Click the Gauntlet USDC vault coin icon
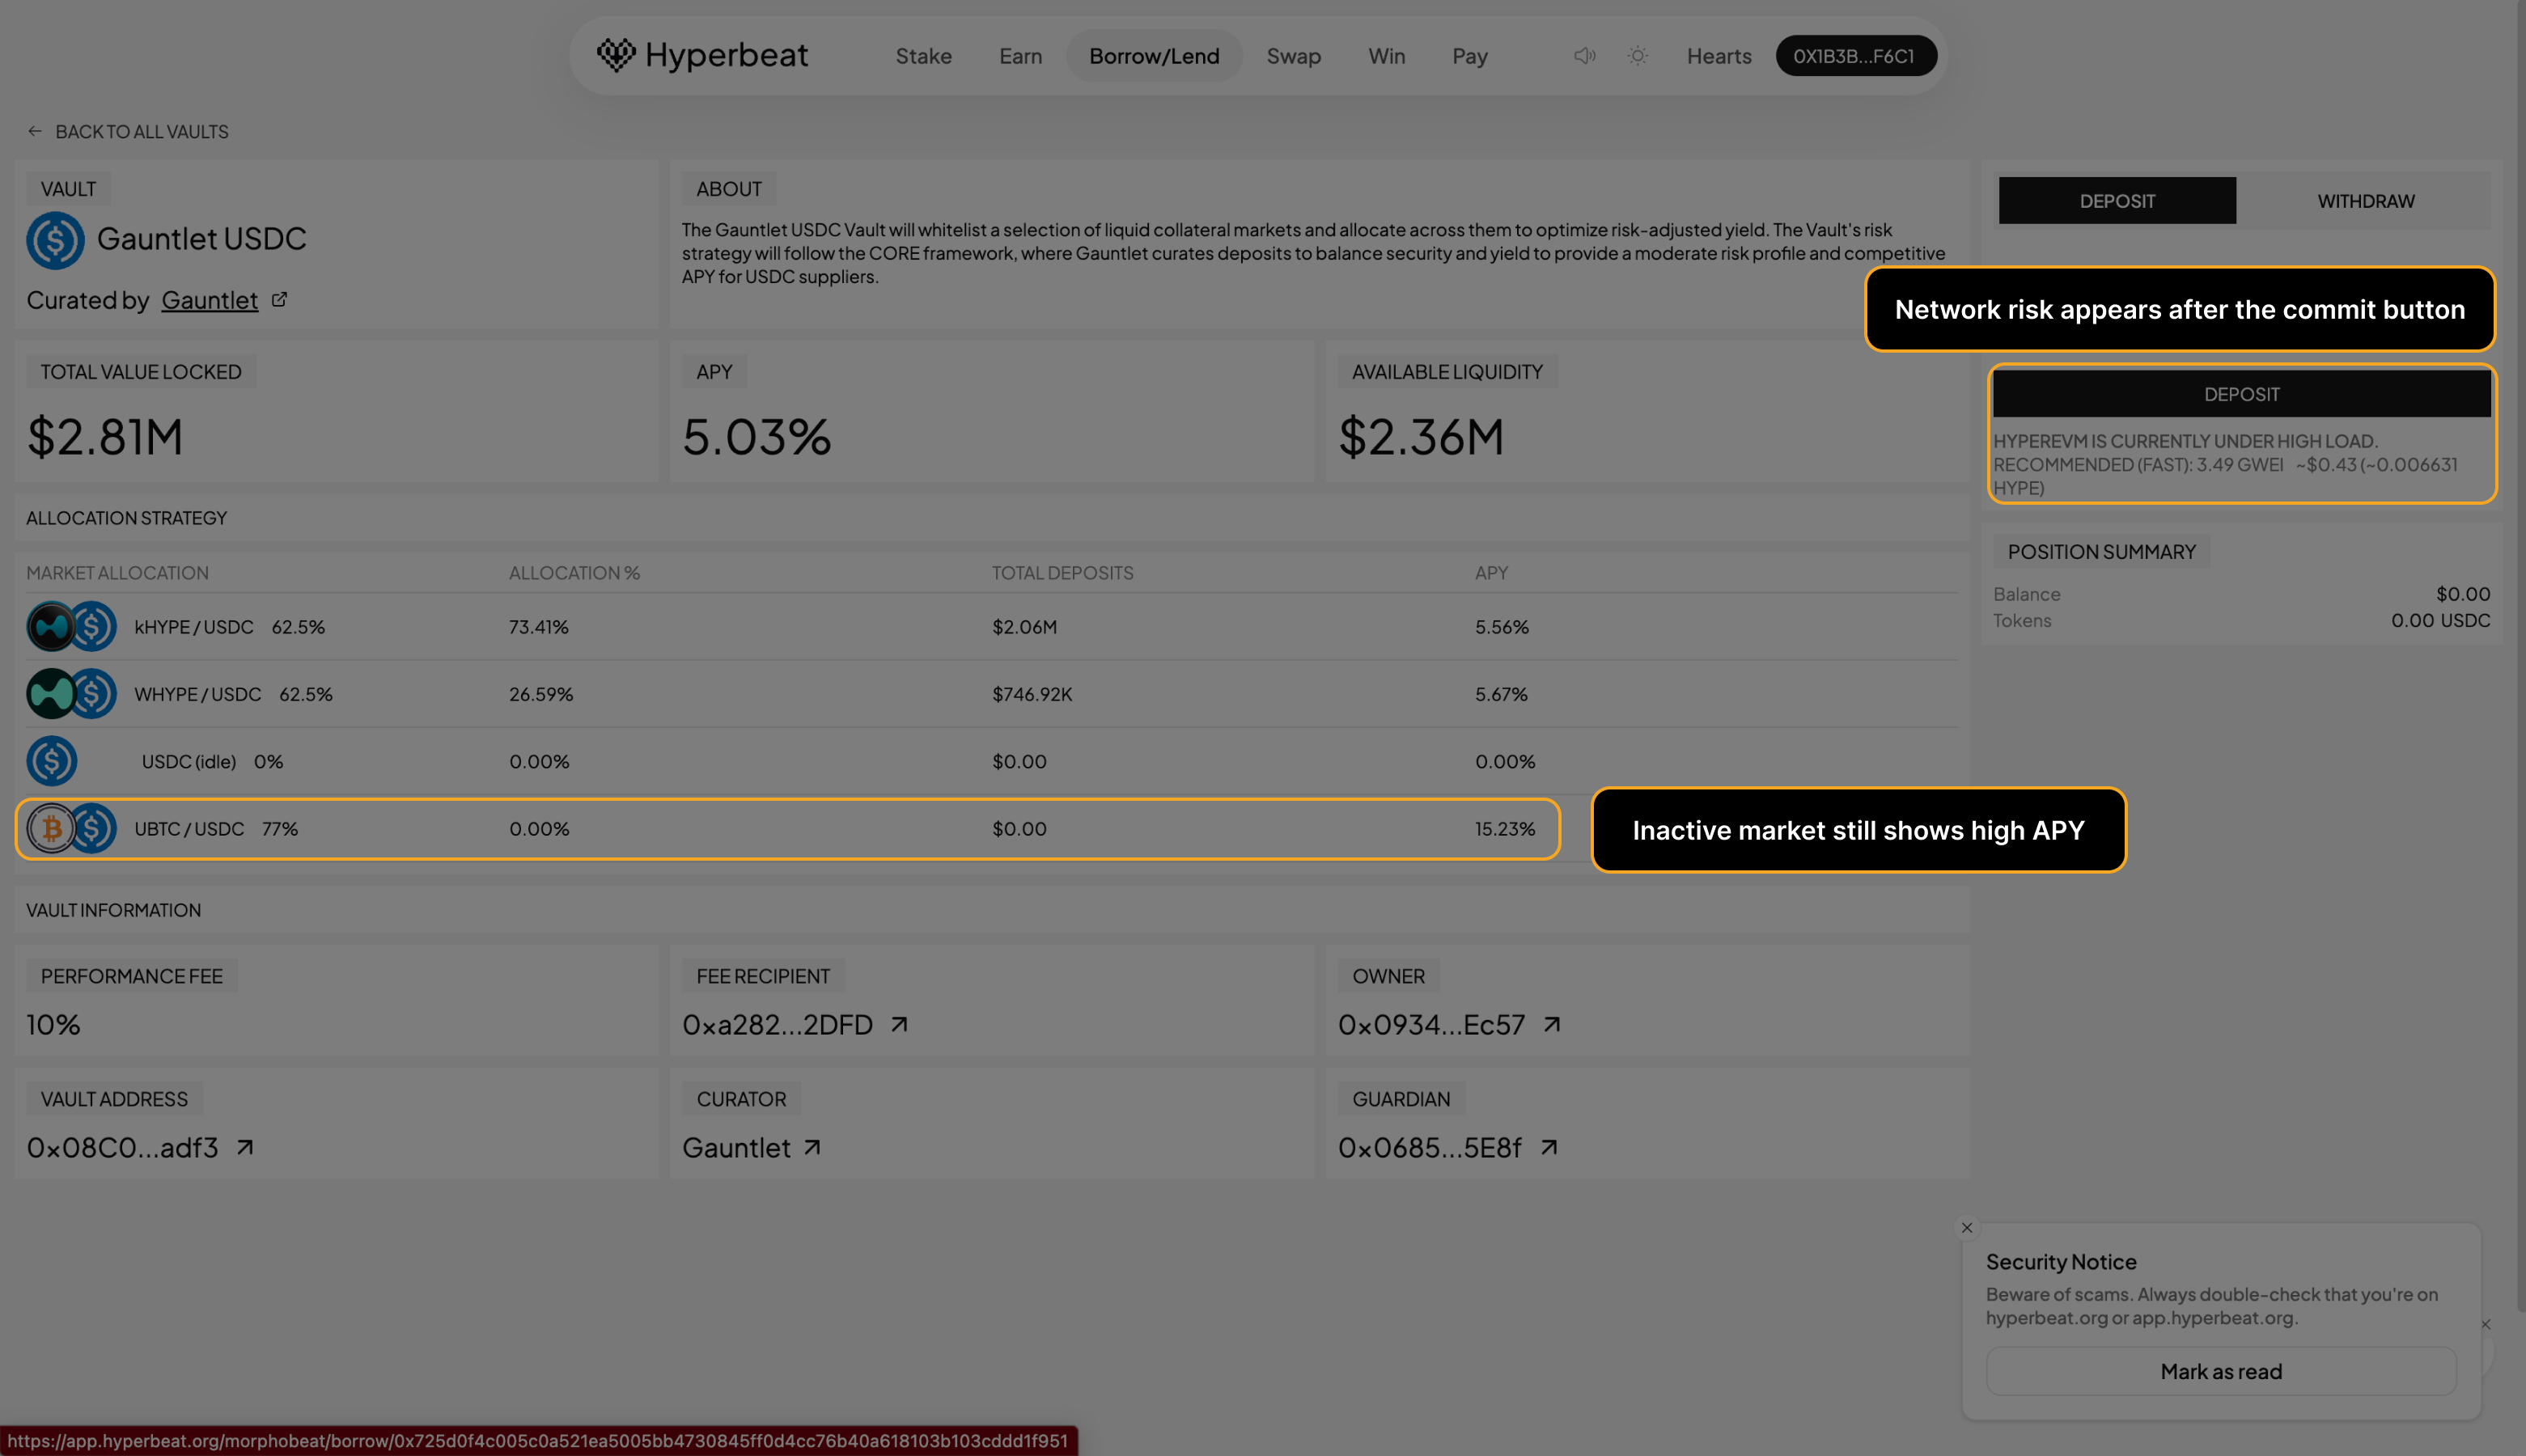The image size is (2526, 1456). (55, 240)
